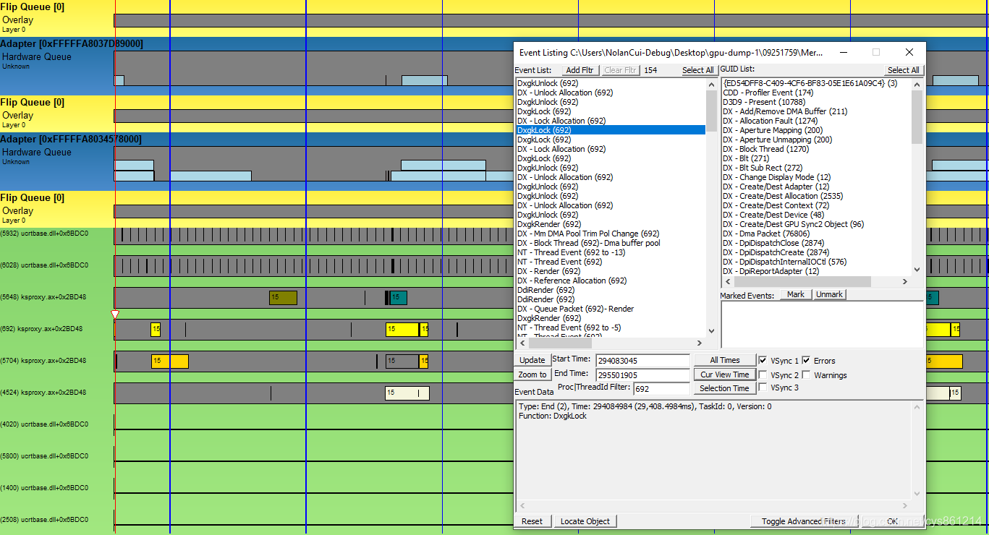Select DX - Aperture Mapping (200) GUID
This screenshot has height=535, width=989.
[773, 130]
